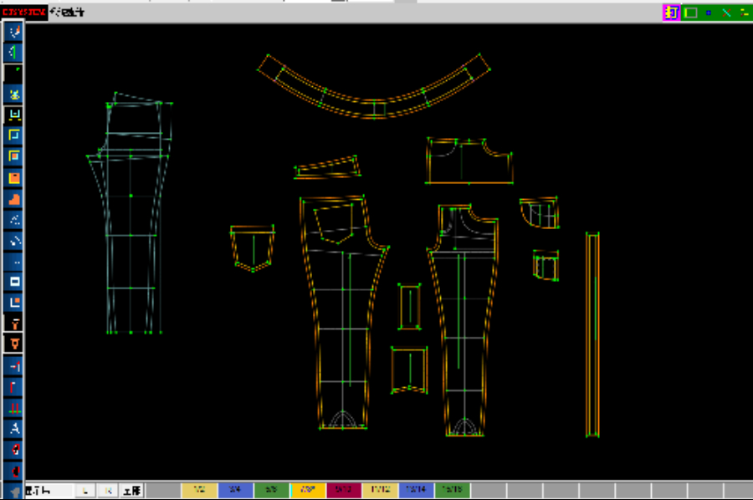Select the white letter A text tool
Viewport: 753px width, 500px height.
click(14, 428)
